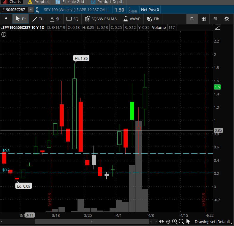Click the pin icon on drawing toolbar
The height and width of the screenshot is (226, 234).
click(6, 18)
